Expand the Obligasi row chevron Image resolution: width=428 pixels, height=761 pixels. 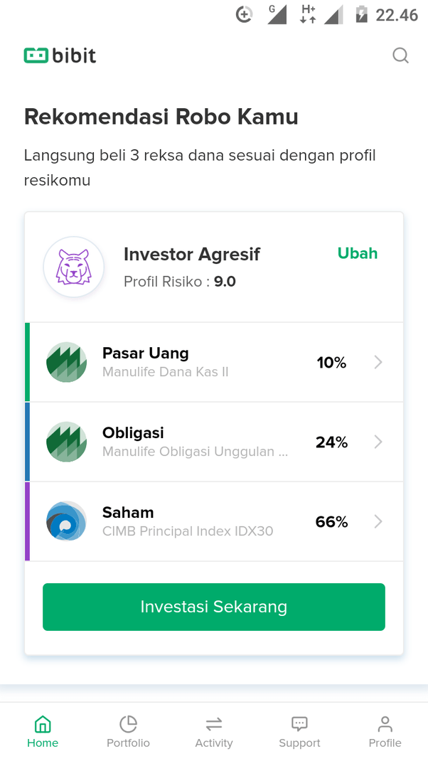[379, 442]
